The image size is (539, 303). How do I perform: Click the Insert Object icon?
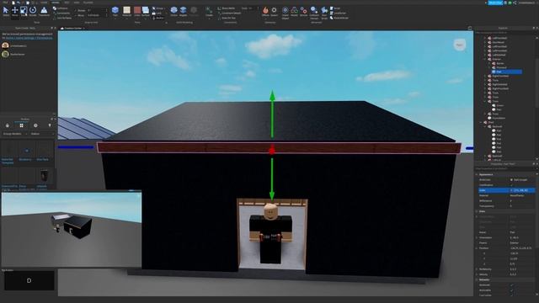pyautogui.click(x=286, y=12)
